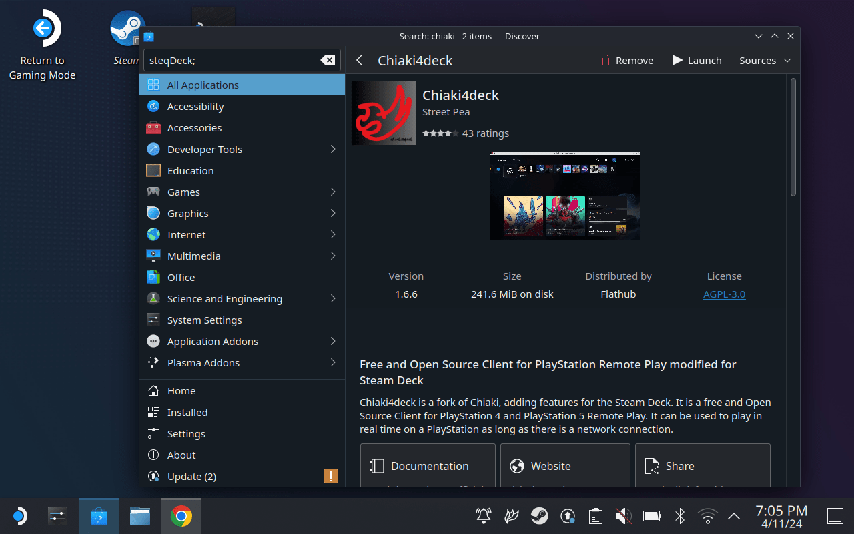This screenshot has width=854, height=534.
Task: Open Education category
Action: (242, 170)
